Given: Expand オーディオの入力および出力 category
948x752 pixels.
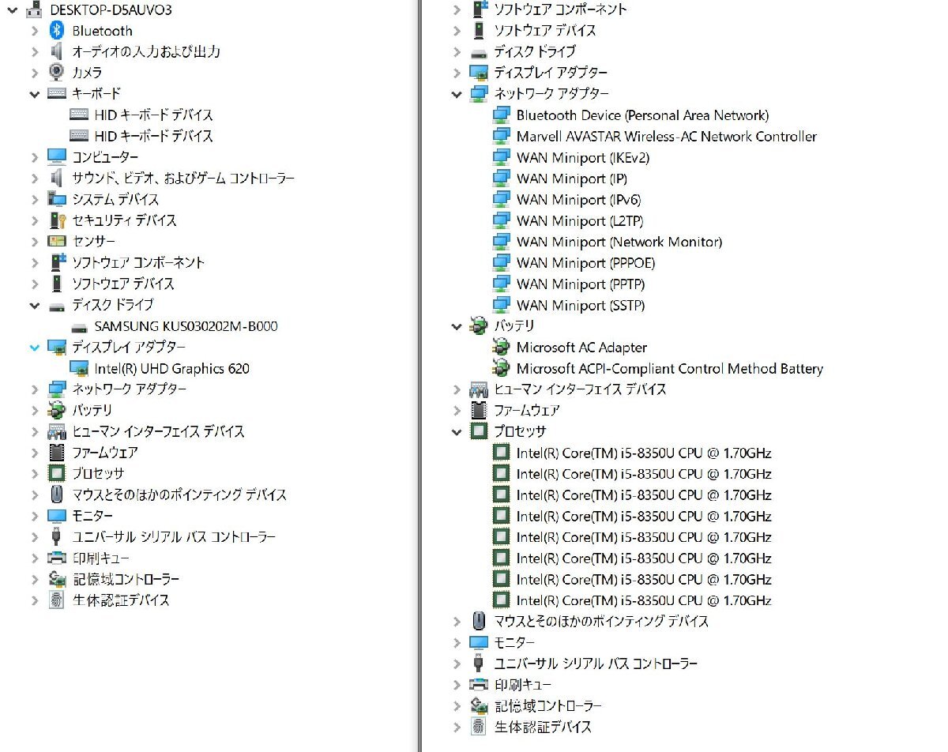Looking at the screenshot, I should pyautogui.click(x=34, y=51).
